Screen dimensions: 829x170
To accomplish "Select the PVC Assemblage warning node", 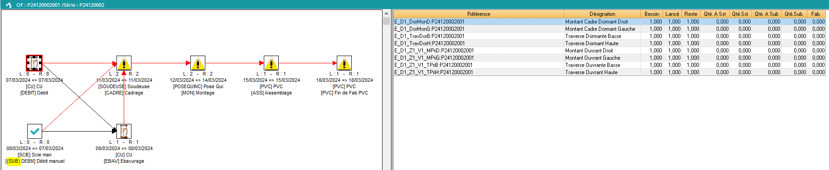I will [x=271, y=63].
